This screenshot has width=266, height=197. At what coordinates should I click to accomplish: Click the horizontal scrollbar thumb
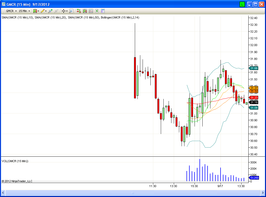point(133,193)
